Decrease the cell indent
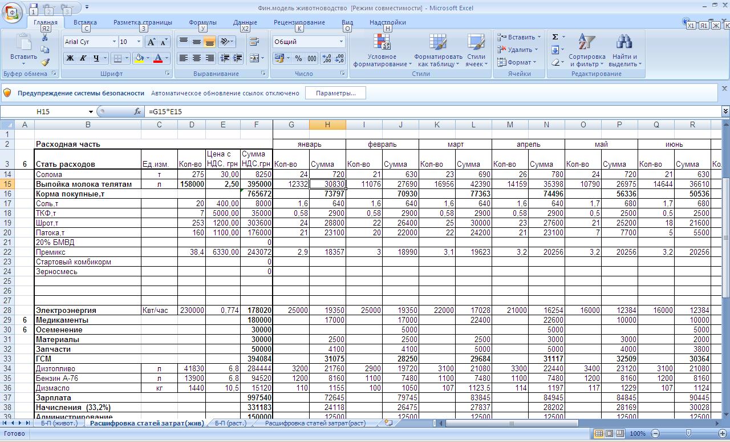Viewport: 730px width, 442px height. coord(225,58)
